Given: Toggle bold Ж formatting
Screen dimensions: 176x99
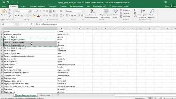Looking at the screenshot, I should pos(16,15).
